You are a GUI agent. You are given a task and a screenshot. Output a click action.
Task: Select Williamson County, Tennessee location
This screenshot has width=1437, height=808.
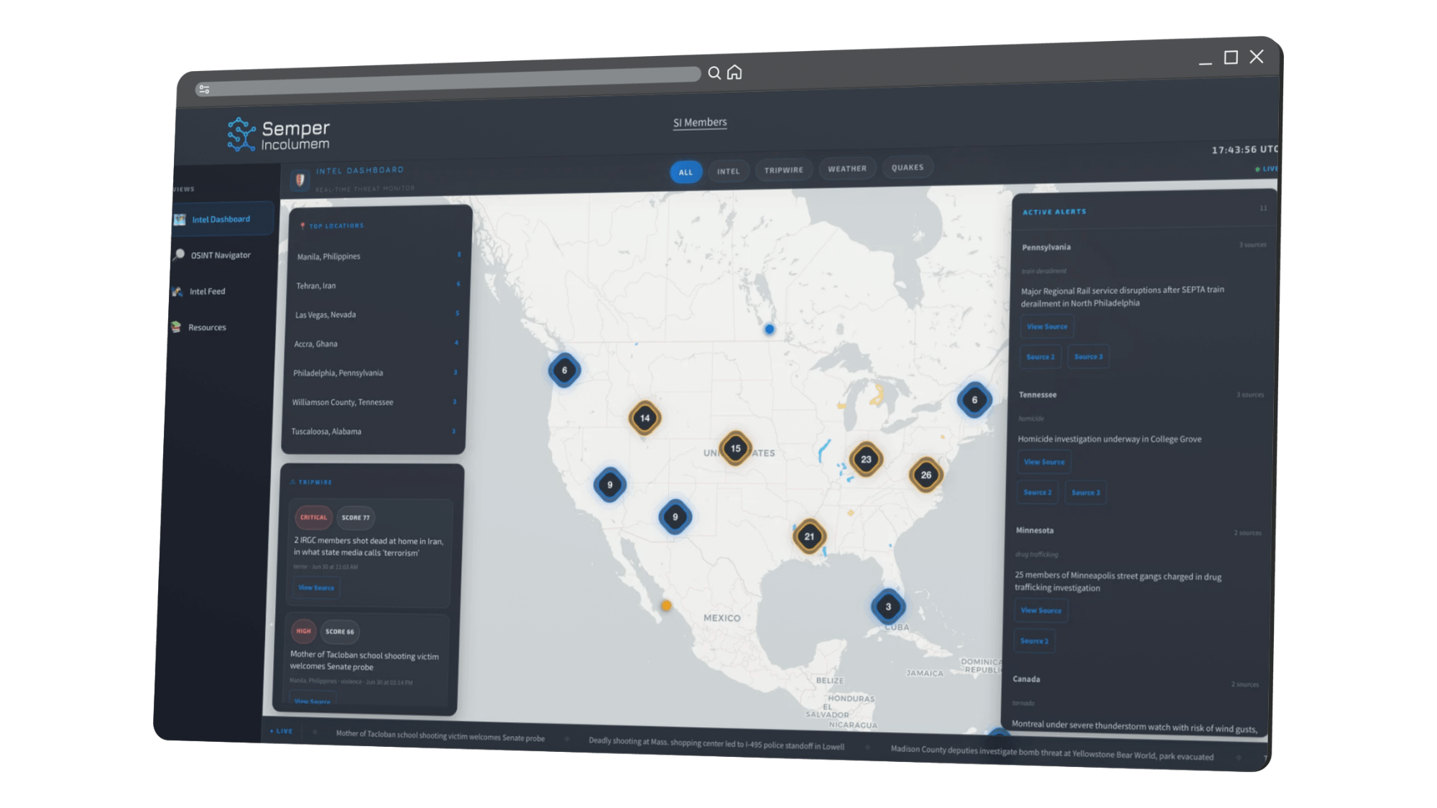(x=374, y=402)
